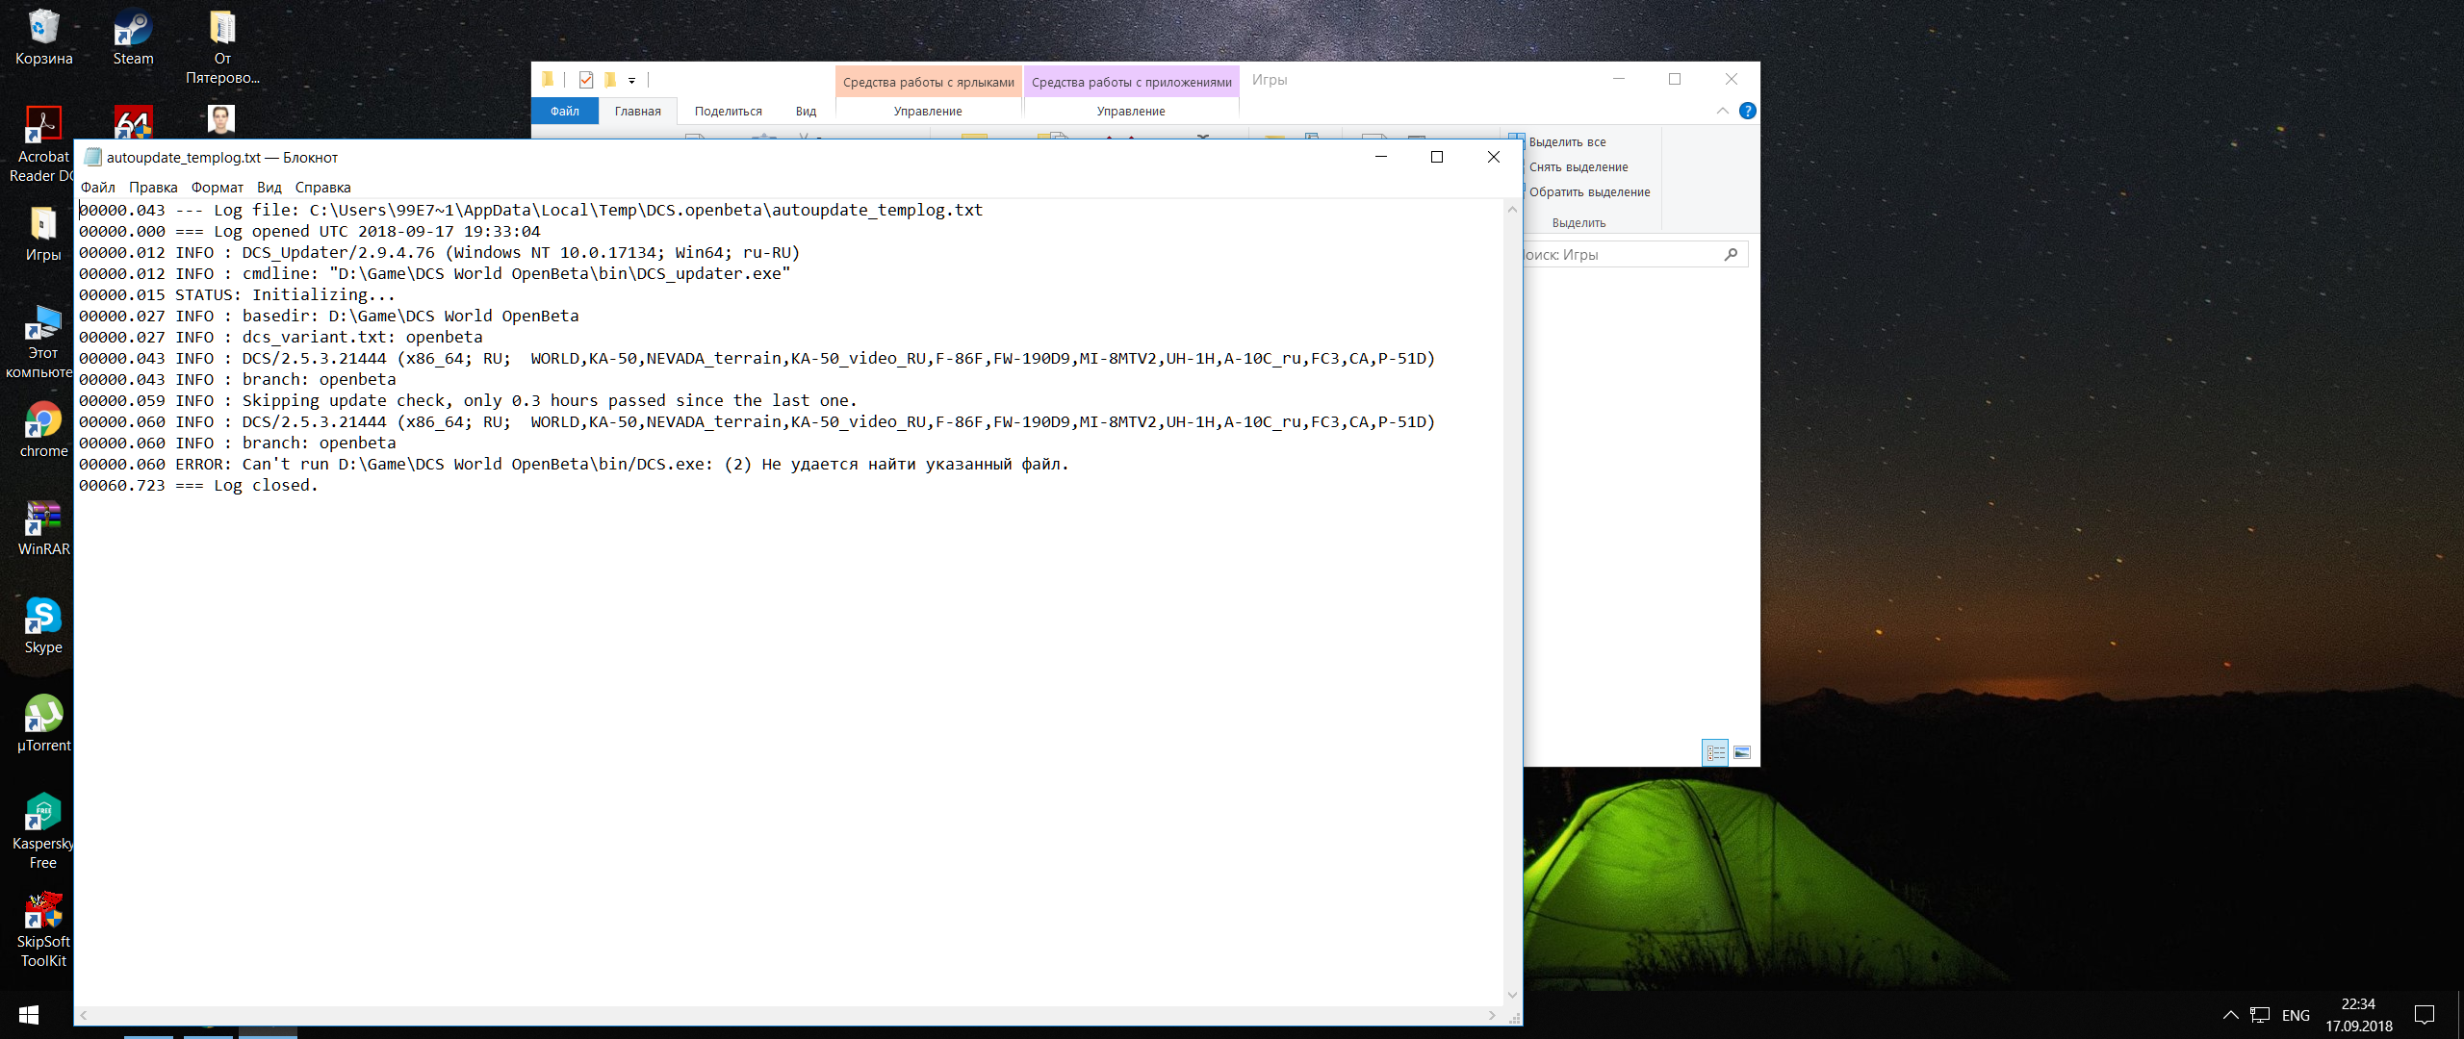Switch Explorer to large thumbnails view icon

click(1742, 752)
